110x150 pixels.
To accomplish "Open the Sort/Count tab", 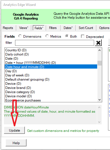I will (86, 28).
